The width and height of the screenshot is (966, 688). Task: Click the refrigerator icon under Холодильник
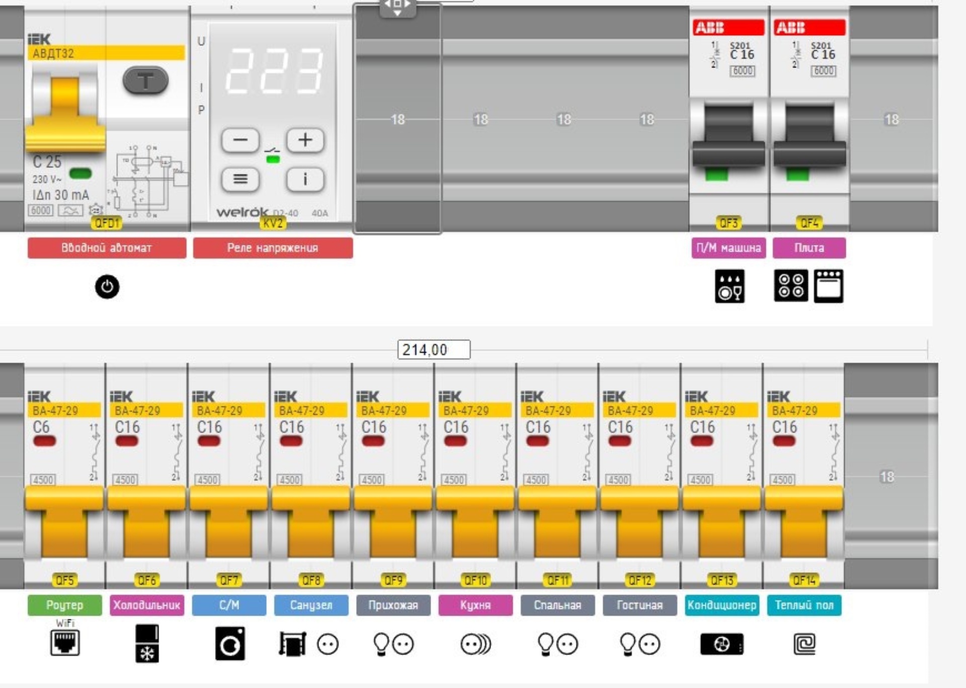click(147, 644)
